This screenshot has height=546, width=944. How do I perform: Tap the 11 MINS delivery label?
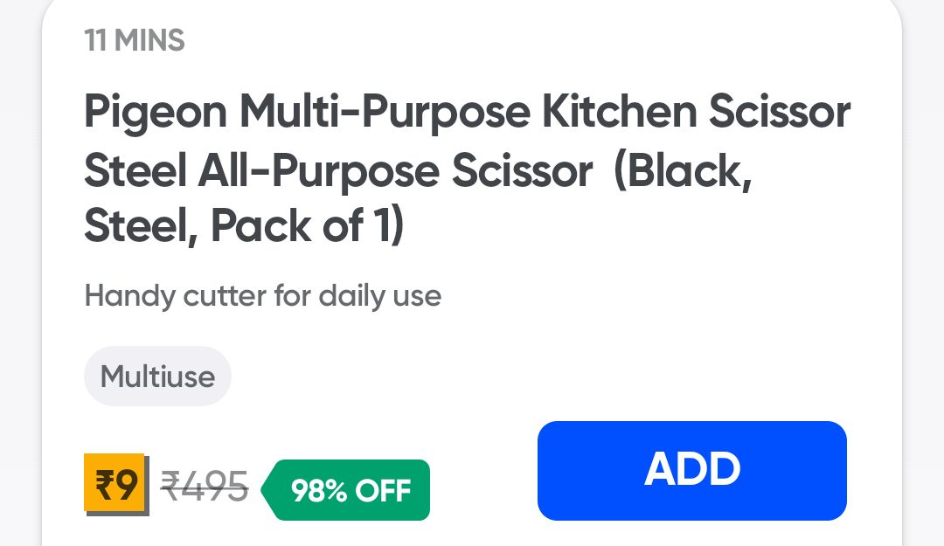[135, 41]
